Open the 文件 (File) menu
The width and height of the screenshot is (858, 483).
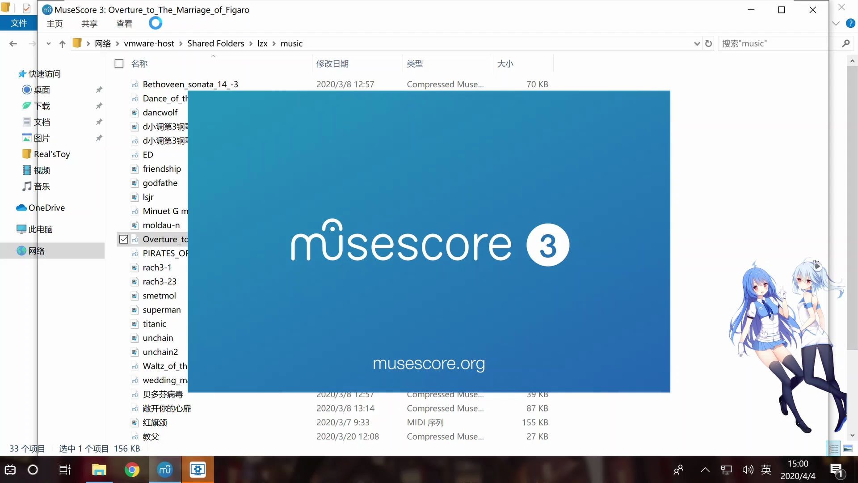20,24
